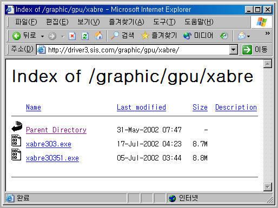Click the status bar page icon near 완료

point(10,198)
